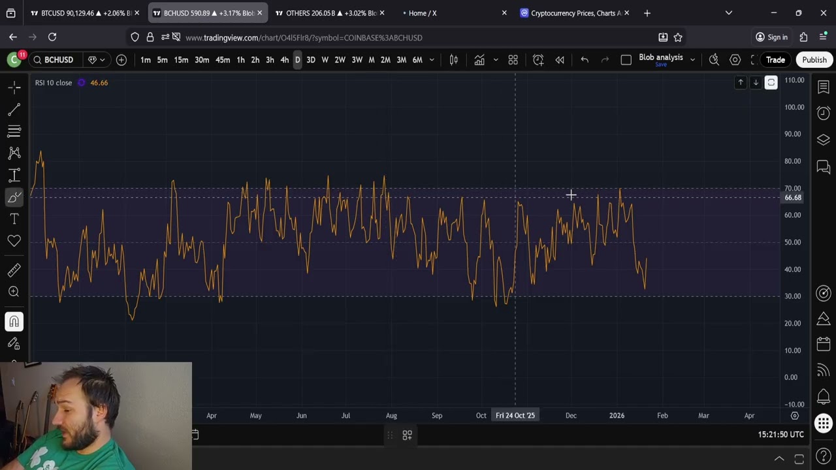
Task: Open the watchlist panel icon
Action: (x=823, y=87)
